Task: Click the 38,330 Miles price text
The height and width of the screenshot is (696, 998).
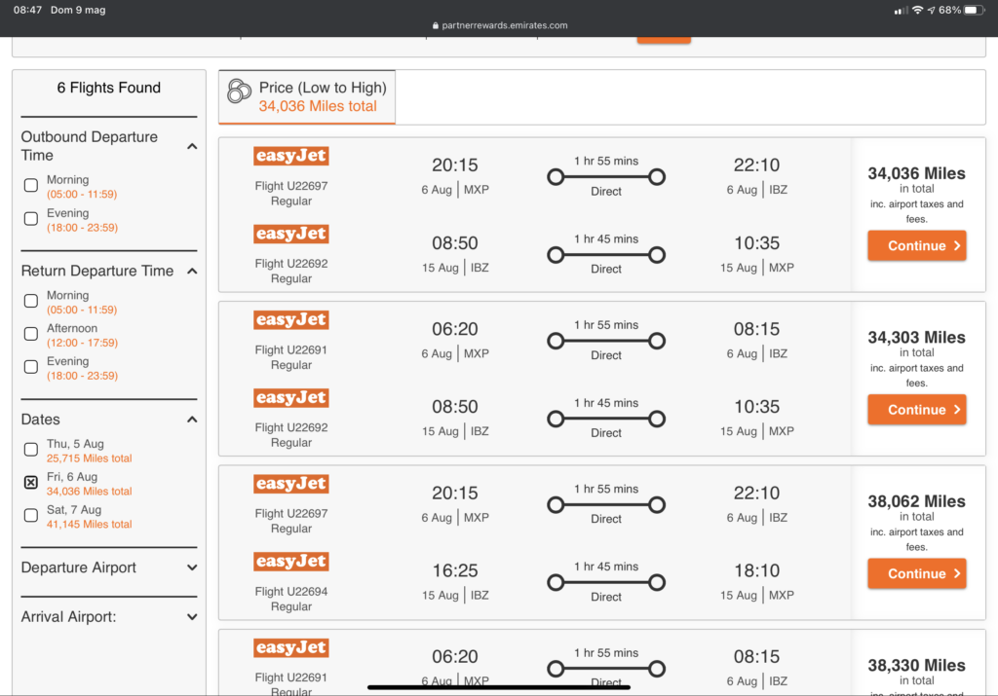Action: (916, 666)
